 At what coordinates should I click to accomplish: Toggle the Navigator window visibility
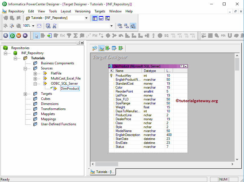click(95, 18)
